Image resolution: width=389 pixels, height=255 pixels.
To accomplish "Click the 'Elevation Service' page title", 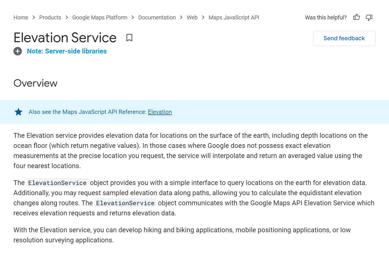I will coord(65,38).
